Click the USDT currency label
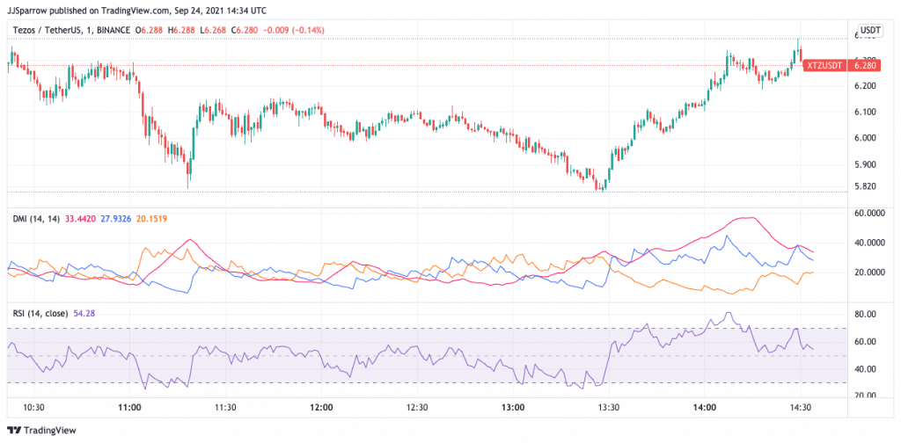 pyautogui.click(x=868, y=30)
